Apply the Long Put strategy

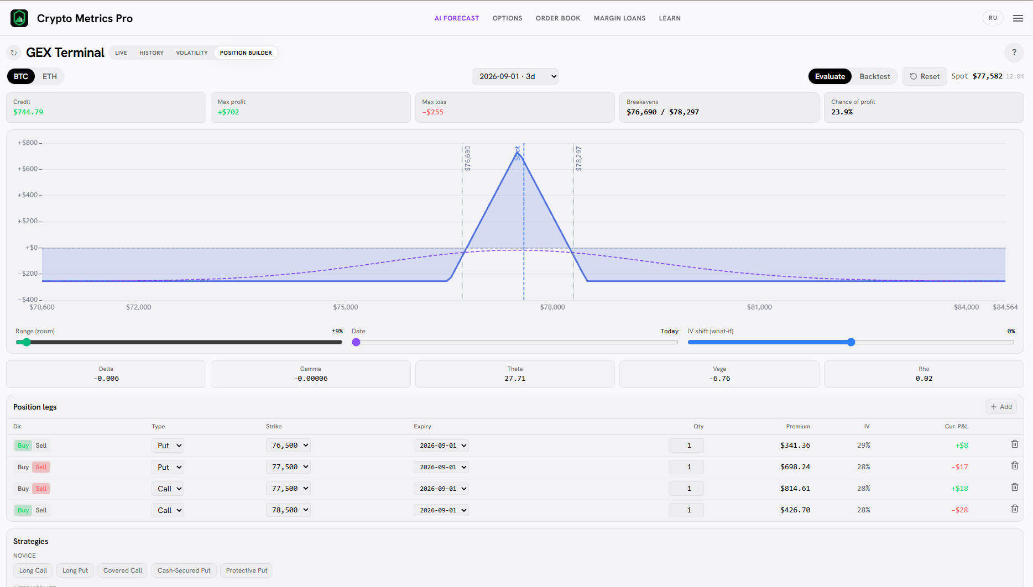click(x=75, y=570)
